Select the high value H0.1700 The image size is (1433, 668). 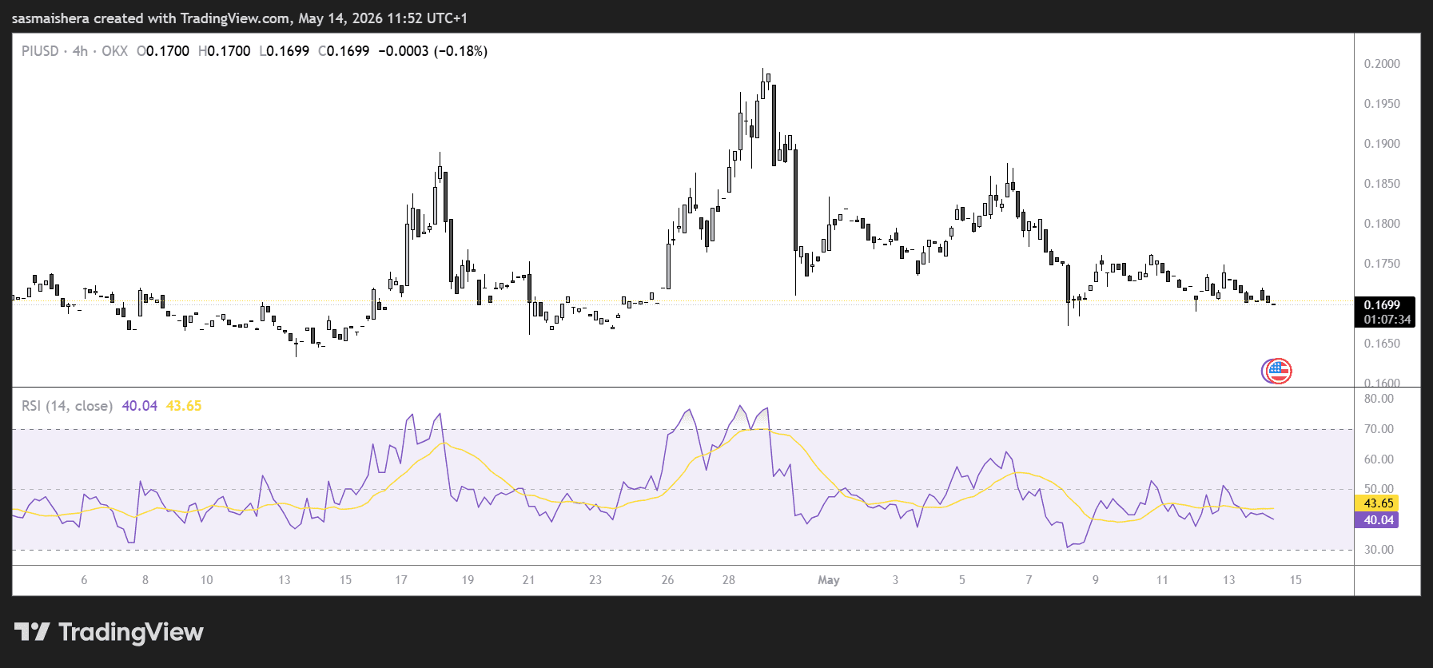click(x=225, y=51)
